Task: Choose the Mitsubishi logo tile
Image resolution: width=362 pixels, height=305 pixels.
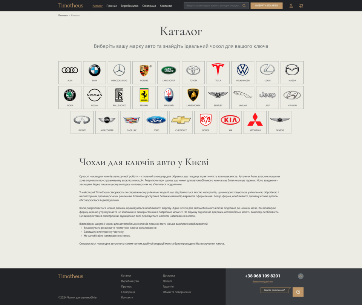Action: (255, 122)
